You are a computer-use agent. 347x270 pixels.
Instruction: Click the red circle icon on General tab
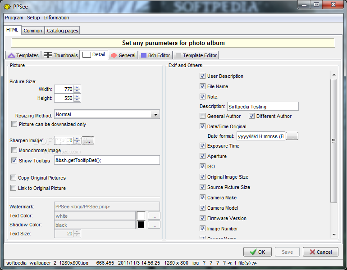pos(114,55)
